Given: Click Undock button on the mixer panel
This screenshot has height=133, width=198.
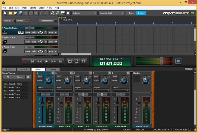Looking at the screenshot, I should [x=189, y=69].
